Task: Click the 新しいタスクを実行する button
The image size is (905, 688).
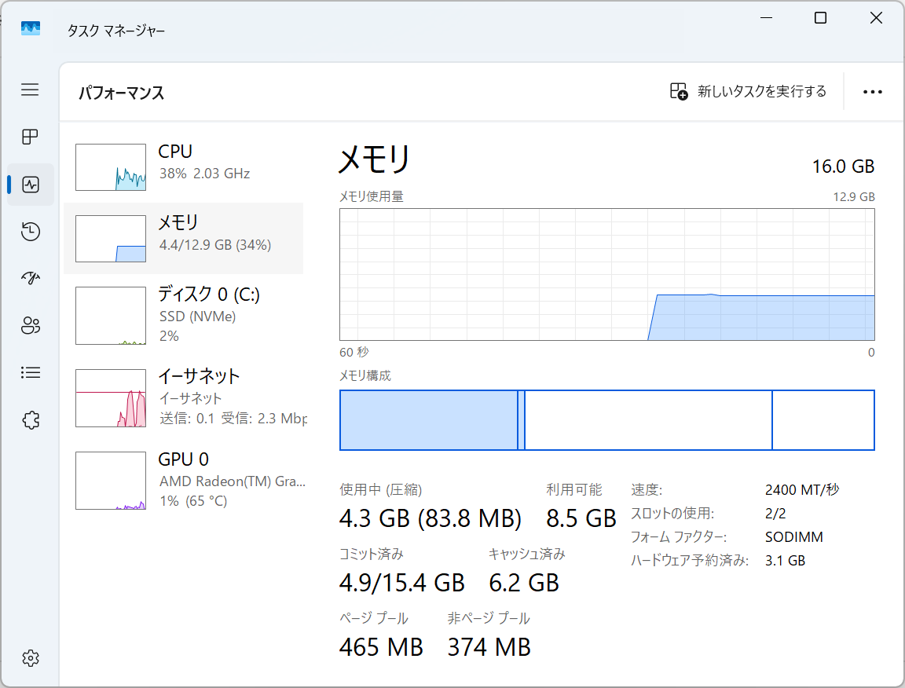Action: point(748,92)
